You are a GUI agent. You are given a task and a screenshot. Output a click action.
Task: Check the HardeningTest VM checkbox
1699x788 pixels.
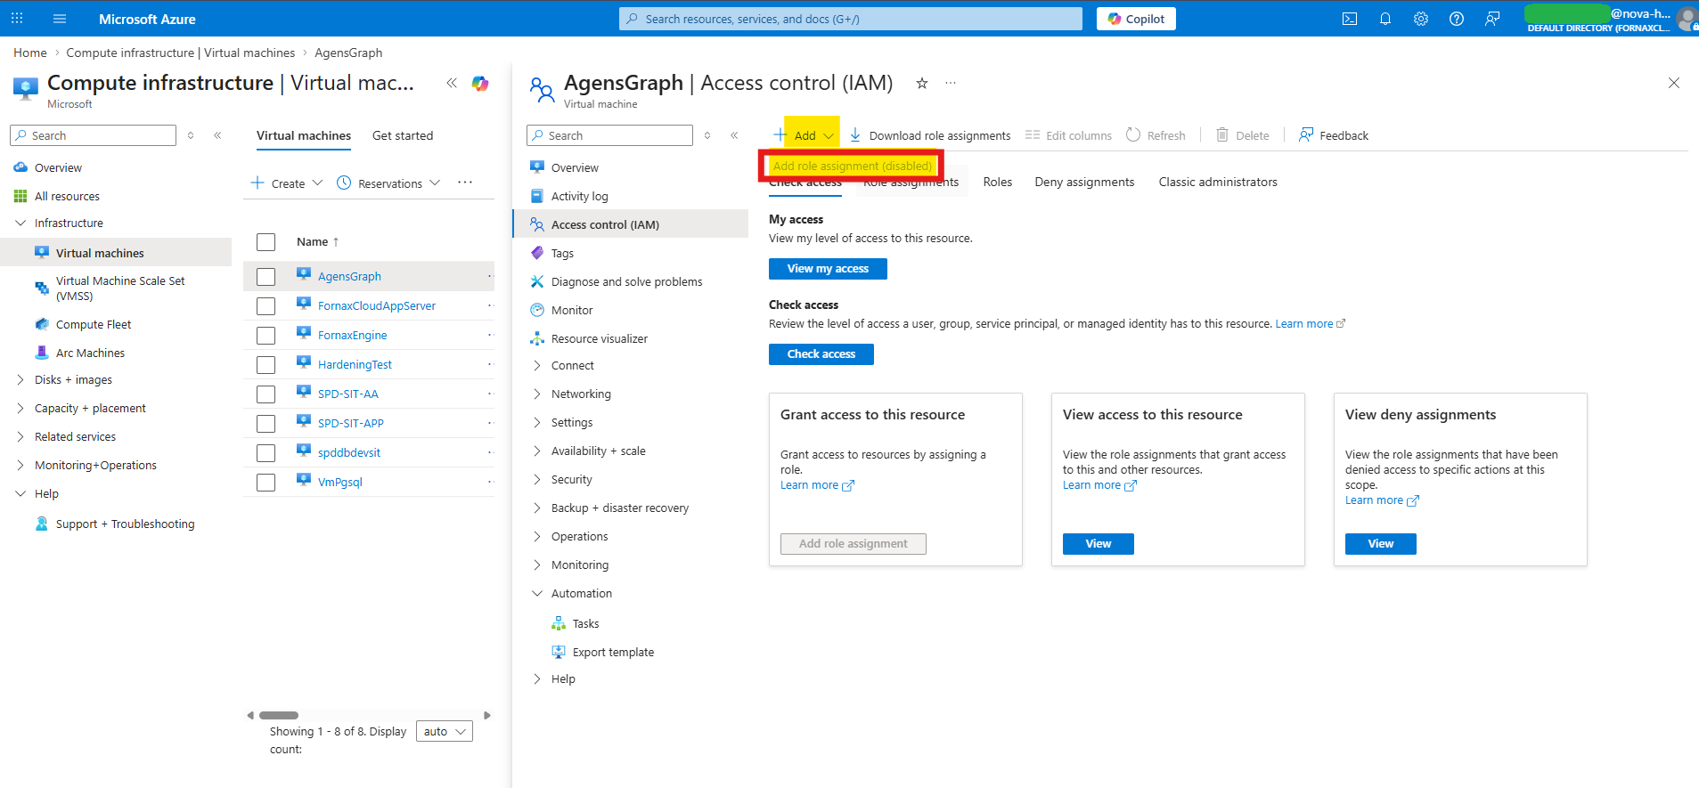[x=265, y=365]
